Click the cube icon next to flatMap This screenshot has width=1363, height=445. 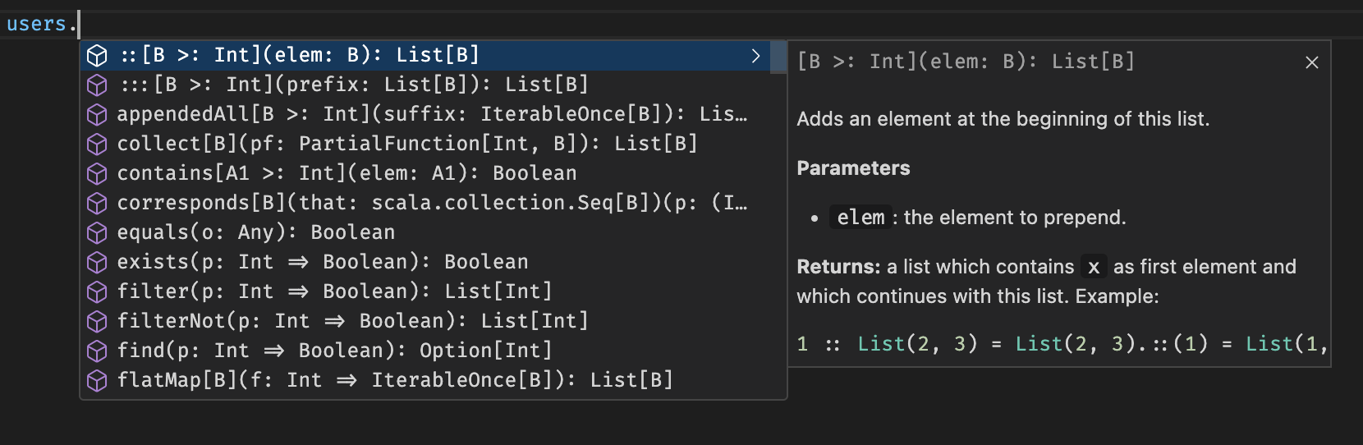(x=97, y=381)
